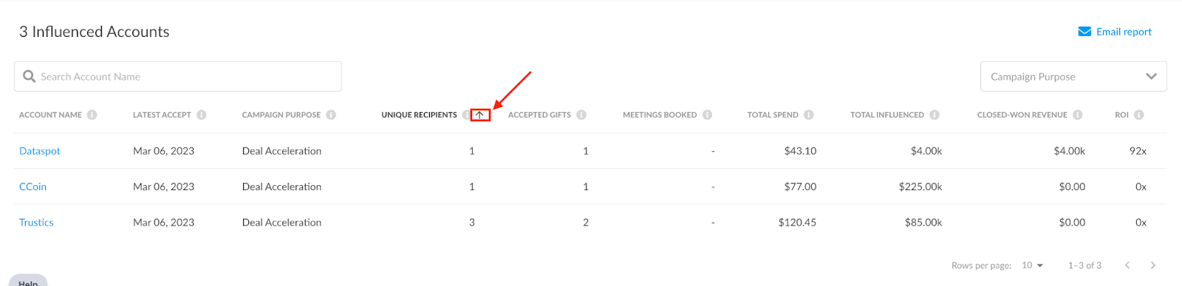Open the Dataspot account

point(39,151)
